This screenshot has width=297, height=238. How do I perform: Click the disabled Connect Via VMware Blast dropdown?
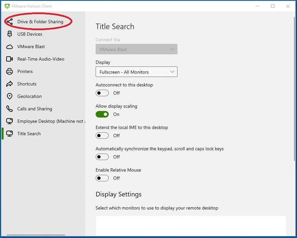click(x=136, y=49)
